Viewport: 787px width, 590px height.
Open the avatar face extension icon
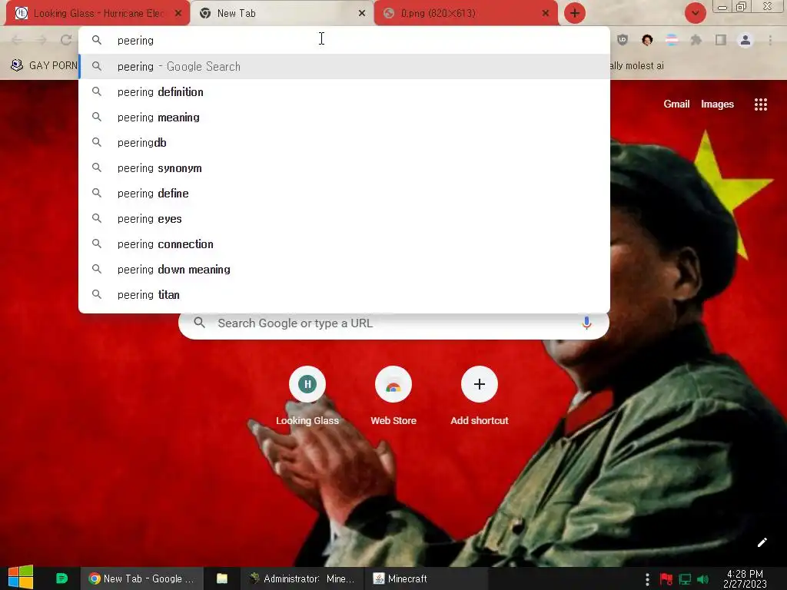point(647,40)
